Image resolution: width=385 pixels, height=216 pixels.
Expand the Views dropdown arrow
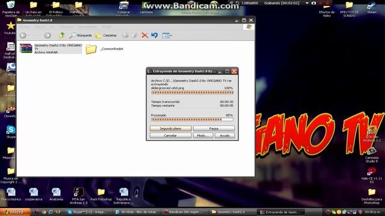click(171, 35)
